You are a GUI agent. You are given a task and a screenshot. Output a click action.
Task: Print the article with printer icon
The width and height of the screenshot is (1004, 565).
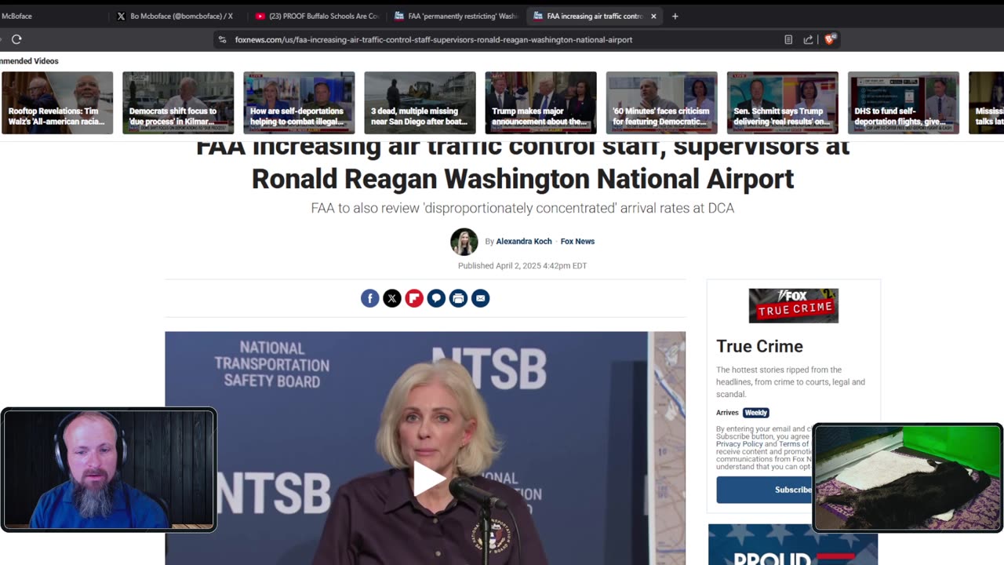pos(458,298)
